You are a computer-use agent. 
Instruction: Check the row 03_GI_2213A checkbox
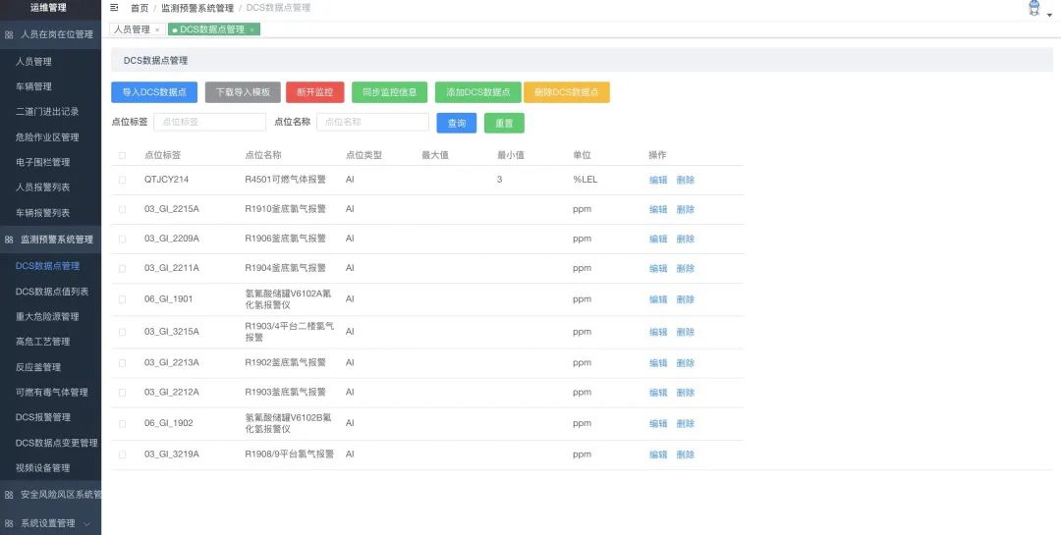pos(123,363)
